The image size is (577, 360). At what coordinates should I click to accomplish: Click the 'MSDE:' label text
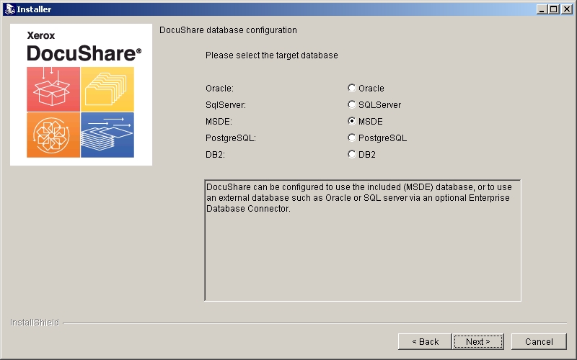click(219, 122)
